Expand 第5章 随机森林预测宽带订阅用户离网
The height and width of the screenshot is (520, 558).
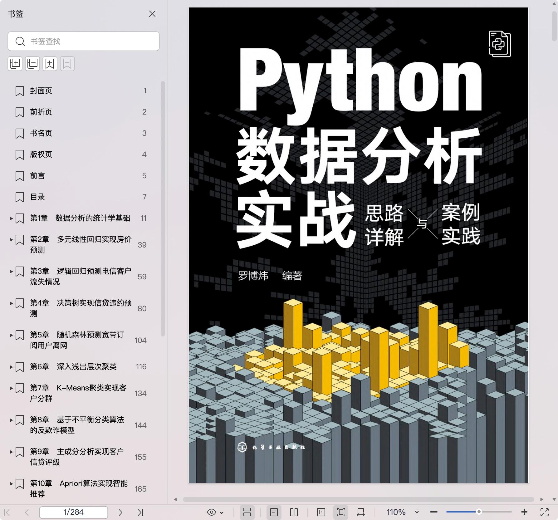click(x=11, y=335)
